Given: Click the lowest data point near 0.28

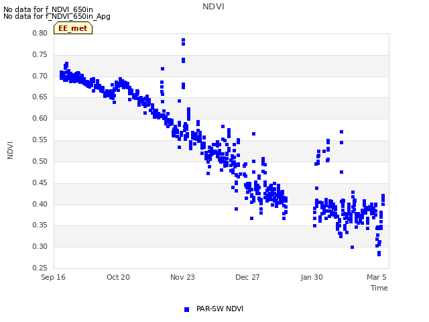Looking at the screenshot, I should [x=379, y=255].
